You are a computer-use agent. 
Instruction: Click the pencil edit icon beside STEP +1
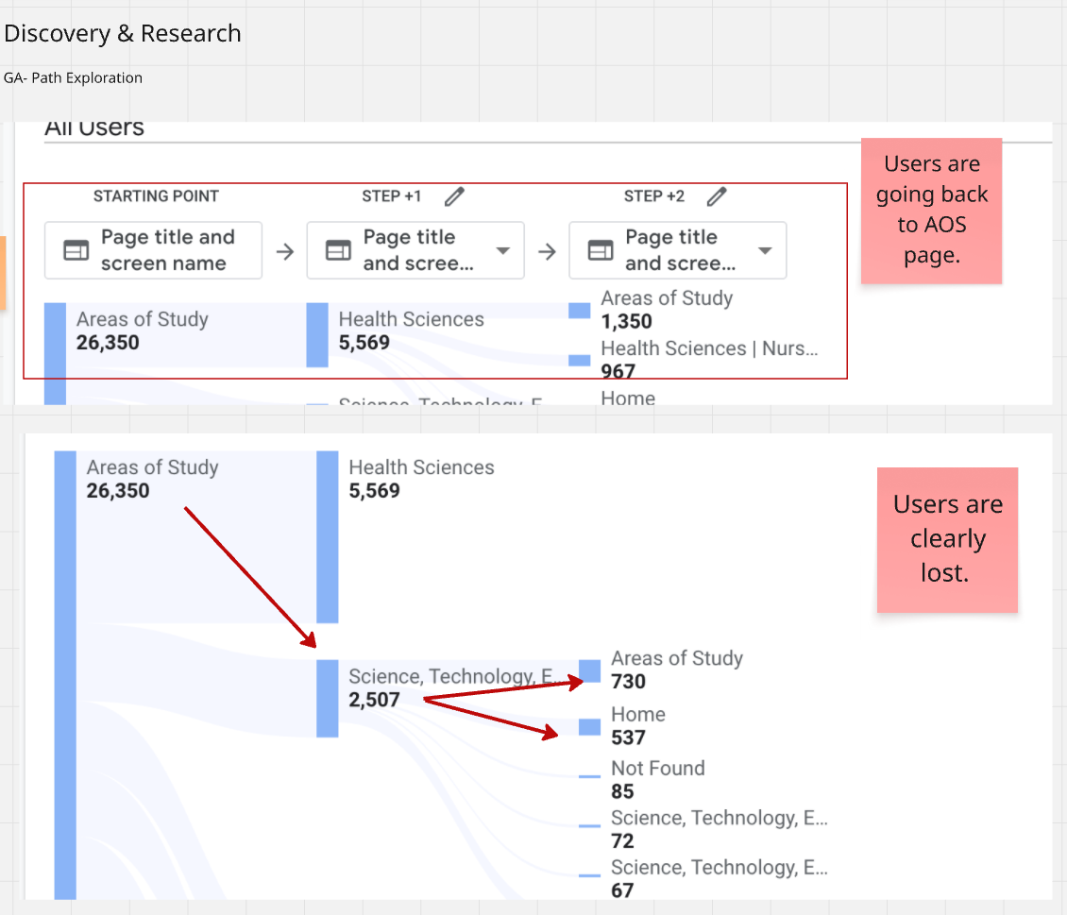[x=455, y=196]
